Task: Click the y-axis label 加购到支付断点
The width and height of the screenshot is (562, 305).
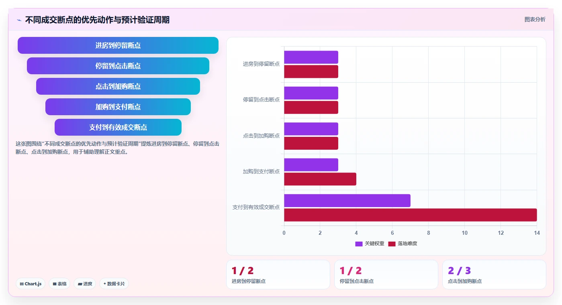Action: coord(261,171)
